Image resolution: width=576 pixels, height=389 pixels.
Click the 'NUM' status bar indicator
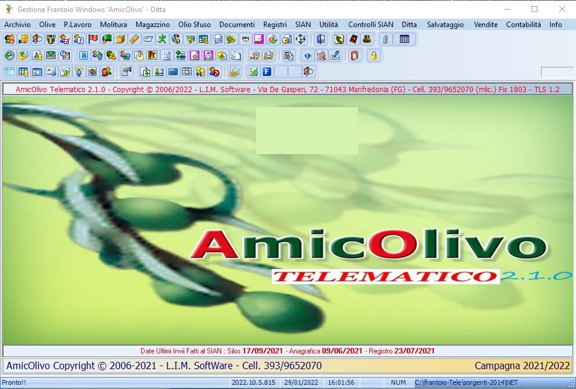(x=398, y=382)
